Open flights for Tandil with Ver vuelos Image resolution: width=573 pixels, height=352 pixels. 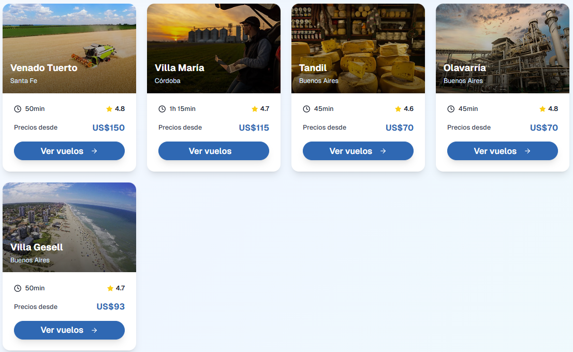(x=358, y=151)
